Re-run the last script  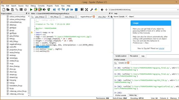point(49,10)
